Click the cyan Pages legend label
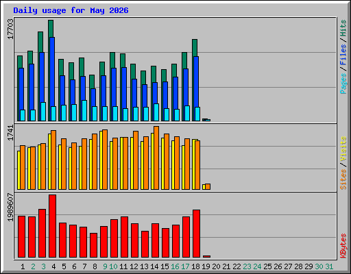The width and height of the screenshot is (351, 274). 343,84
